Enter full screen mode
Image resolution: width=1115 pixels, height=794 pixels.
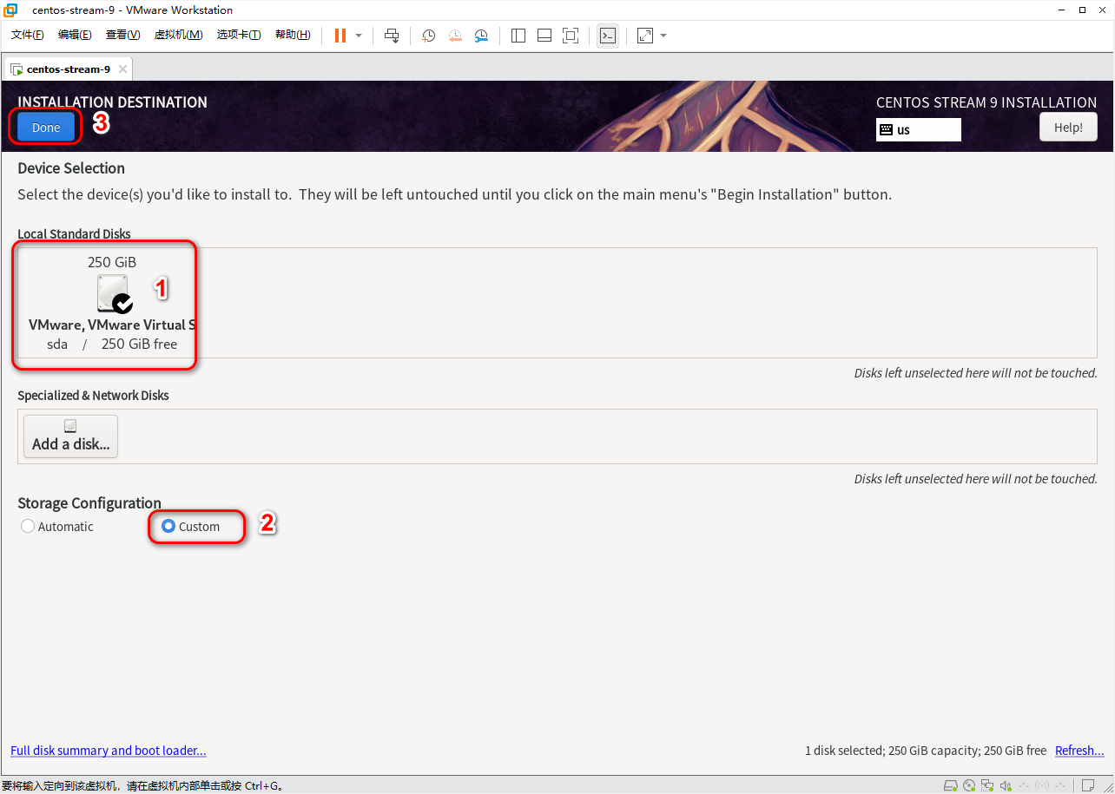(x=571, y=36)
